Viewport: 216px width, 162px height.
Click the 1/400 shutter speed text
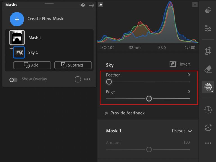click(190, 48)
